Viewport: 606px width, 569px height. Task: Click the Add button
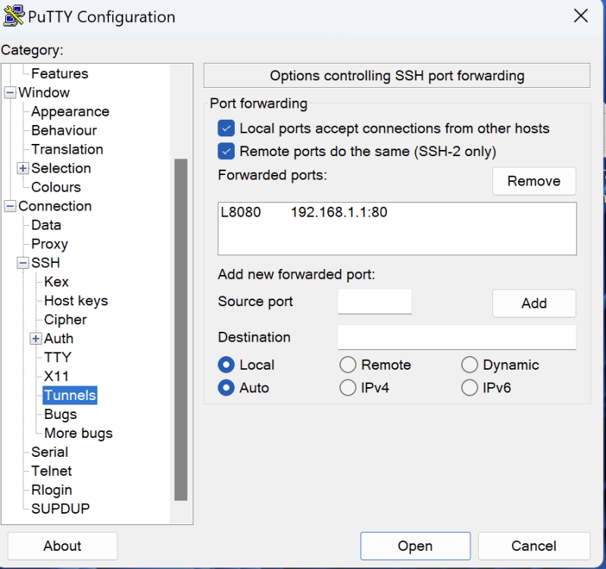pyautogui.click(x=533, y=303)
